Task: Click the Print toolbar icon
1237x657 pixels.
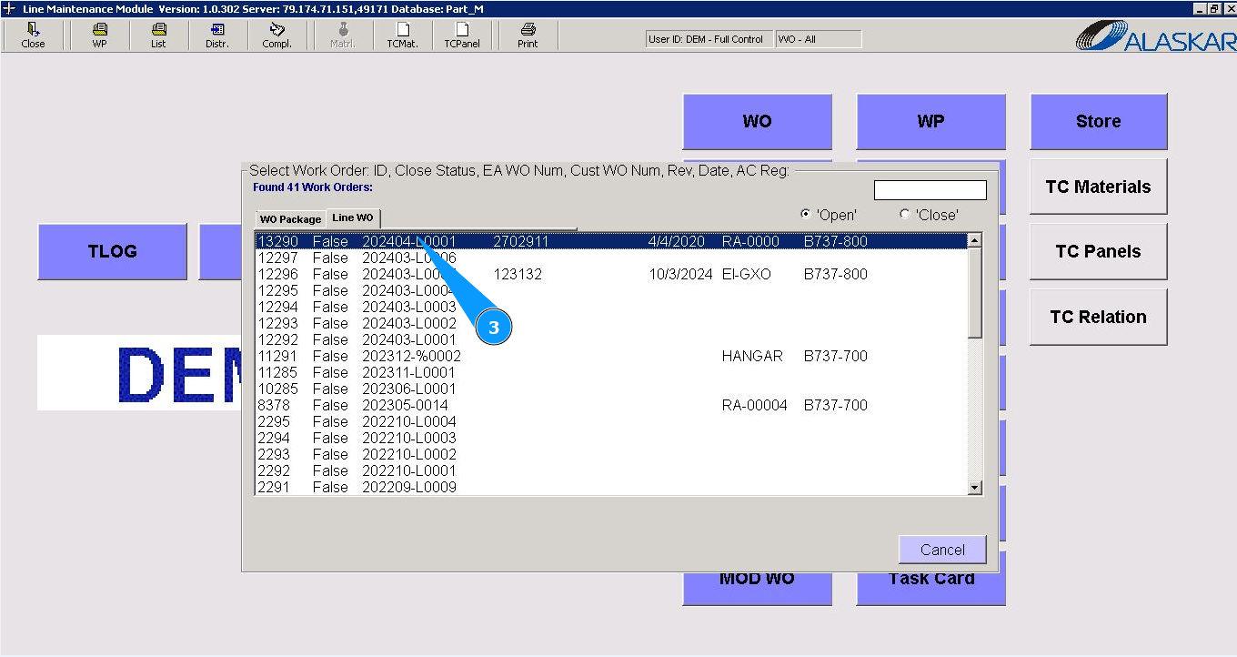Action: 528,35
